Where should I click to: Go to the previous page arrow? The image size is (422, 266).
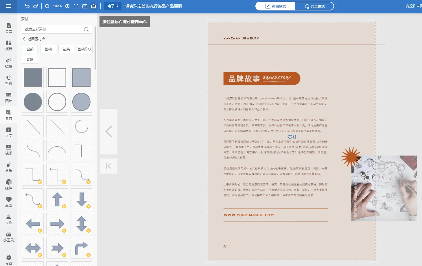(109, 132)
